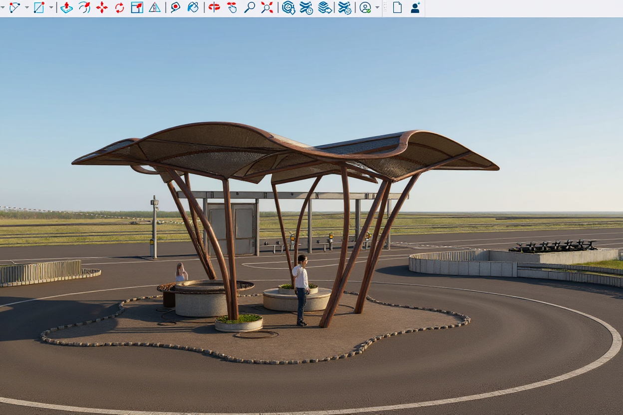
Task: Expand the Arc tool dropdown arrow
Action: pyautogui.click(x=27, y=7)
